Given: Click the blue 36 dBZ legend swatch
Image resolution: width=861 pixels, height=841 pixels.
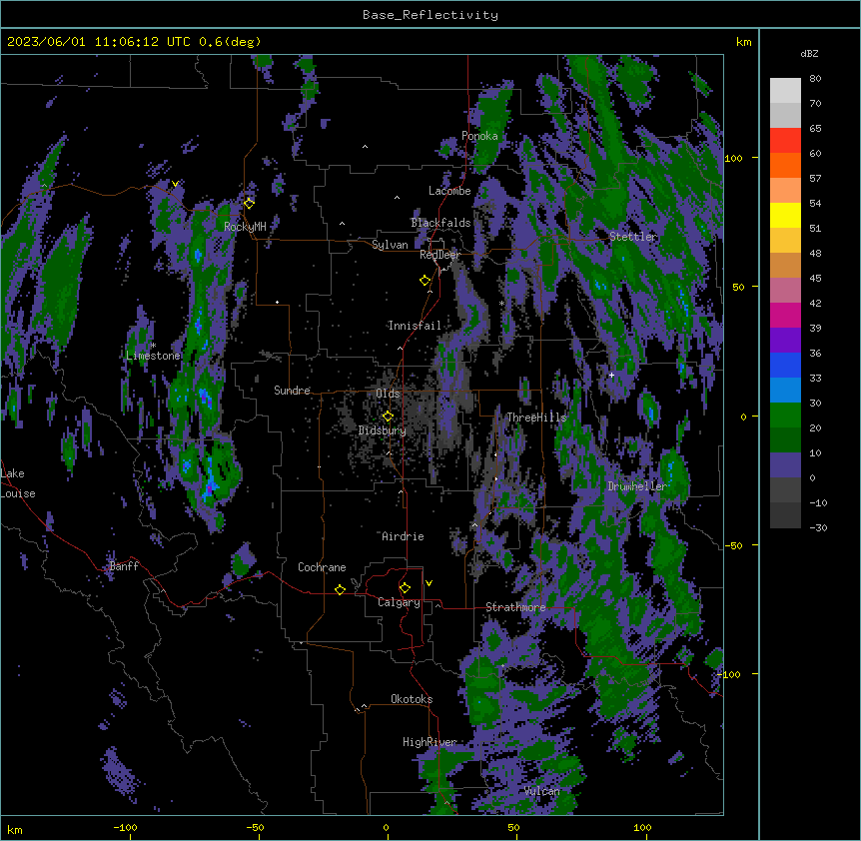Looking at the screenshot, I should point(785,365).
